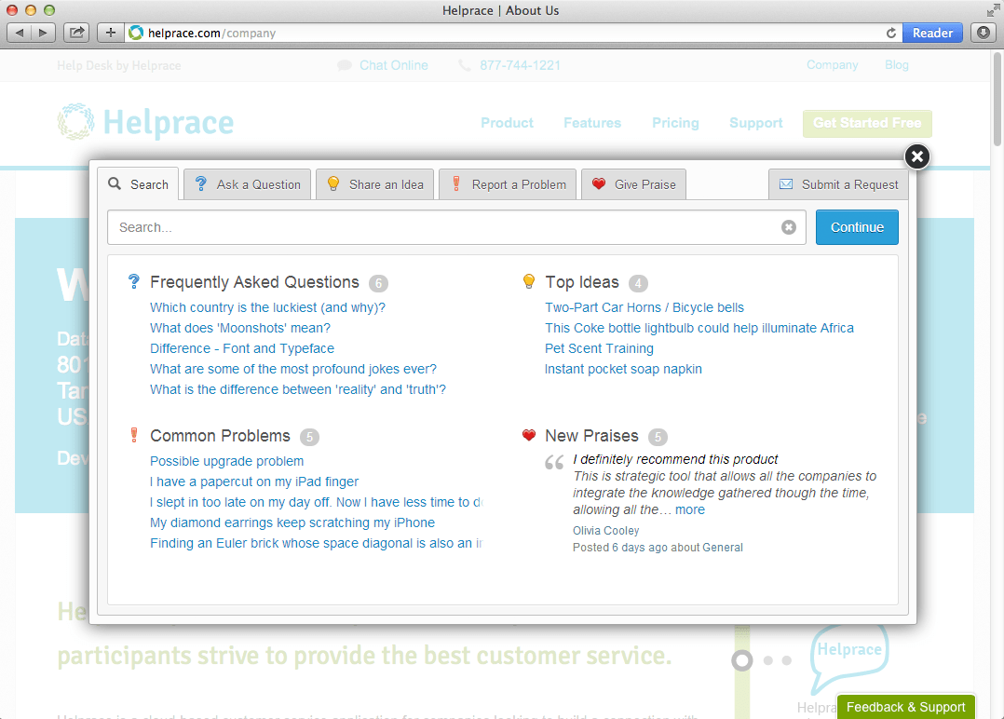Open the Share an Idea tab
Image resolution: width=1004 pixels, height=719 pixels.
click(x=374, y=184)
